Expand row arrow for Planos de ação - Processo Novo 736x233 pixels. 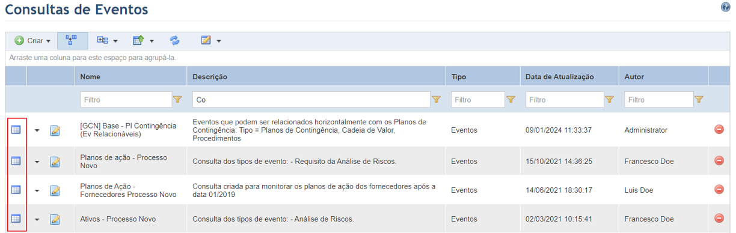coord(37,162)
